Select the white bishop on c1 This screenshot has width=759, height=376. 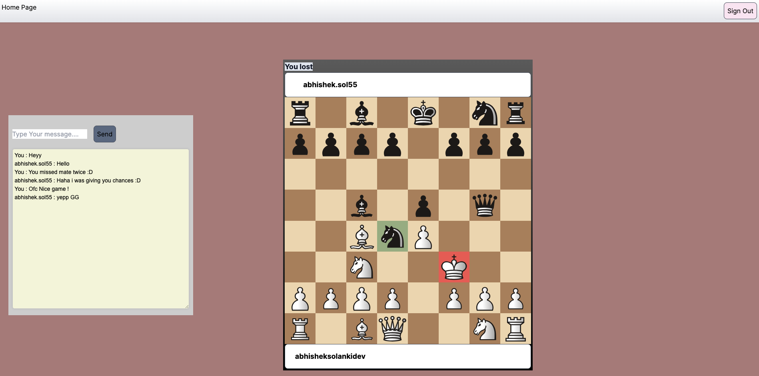pyautogui.click(x=362, y=328)
